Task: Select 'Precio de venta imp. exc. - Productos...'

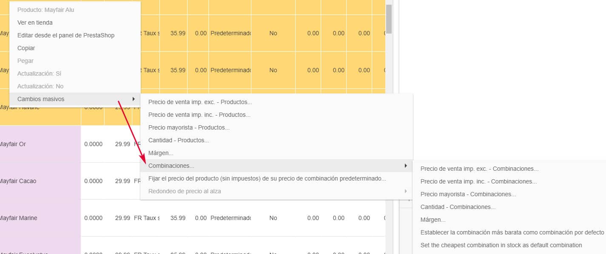Action: pos(200,102)
